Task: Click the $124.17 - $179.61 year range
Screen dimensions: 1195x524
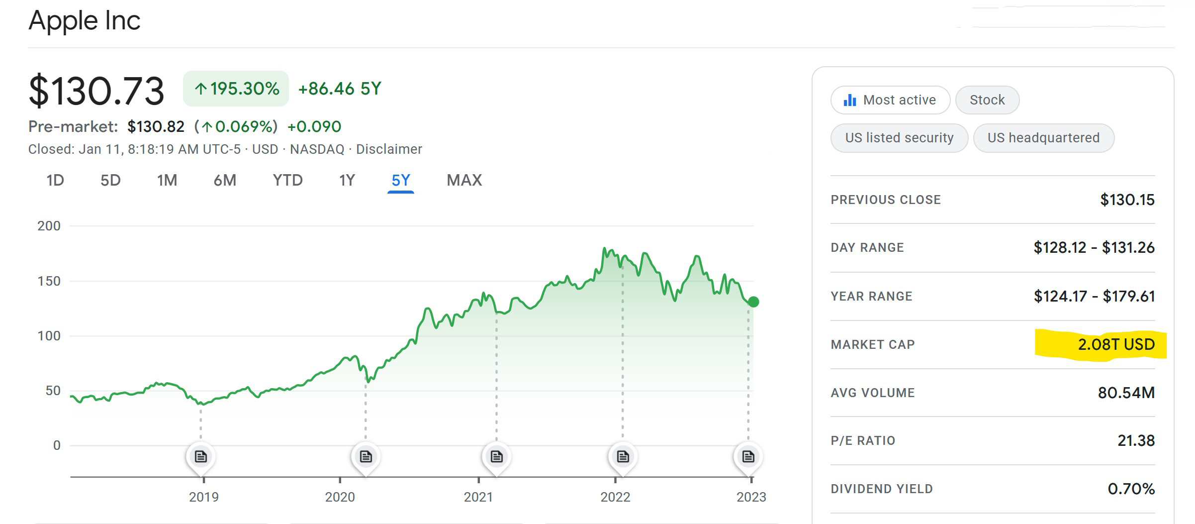Action: click(1094, 297)
